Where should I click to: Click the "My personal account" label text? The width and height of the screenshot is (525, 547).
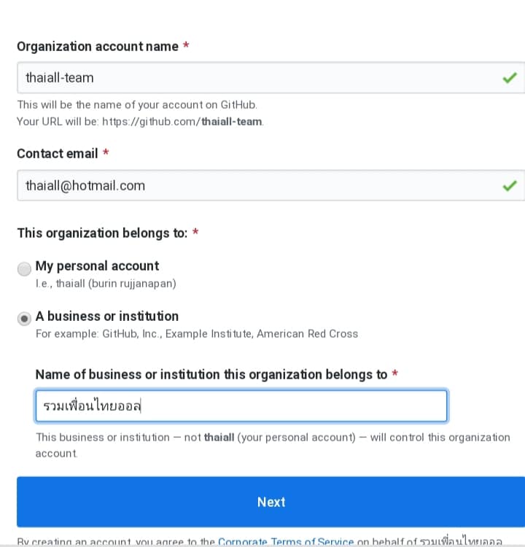click(97, 265)
